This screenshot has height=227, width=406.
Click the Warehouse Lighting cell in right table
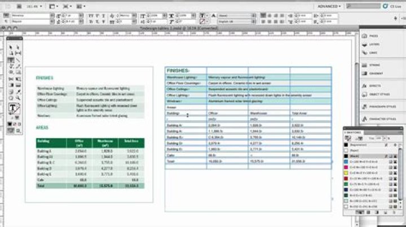point(186,78)
